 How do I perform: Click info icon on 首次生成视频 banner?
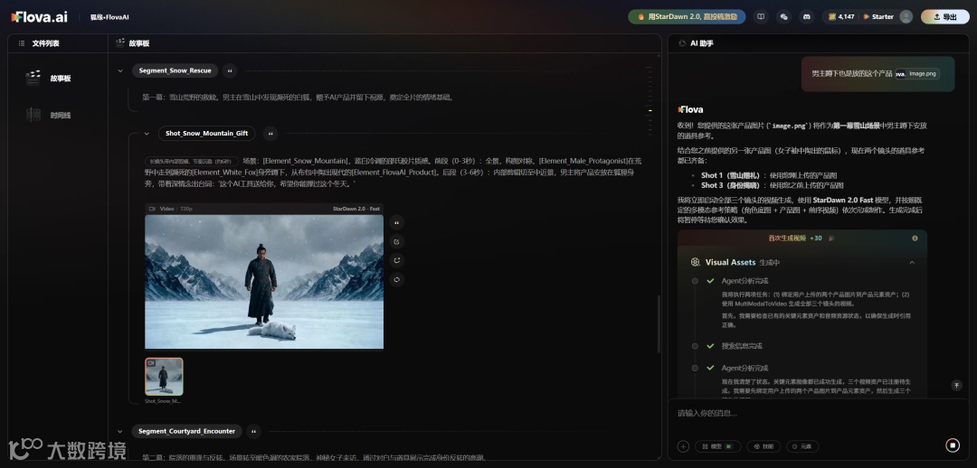pyautogui.click(x=915, y=239)
